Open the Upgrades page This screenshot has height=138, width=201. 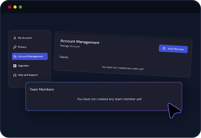coord(21,66)
